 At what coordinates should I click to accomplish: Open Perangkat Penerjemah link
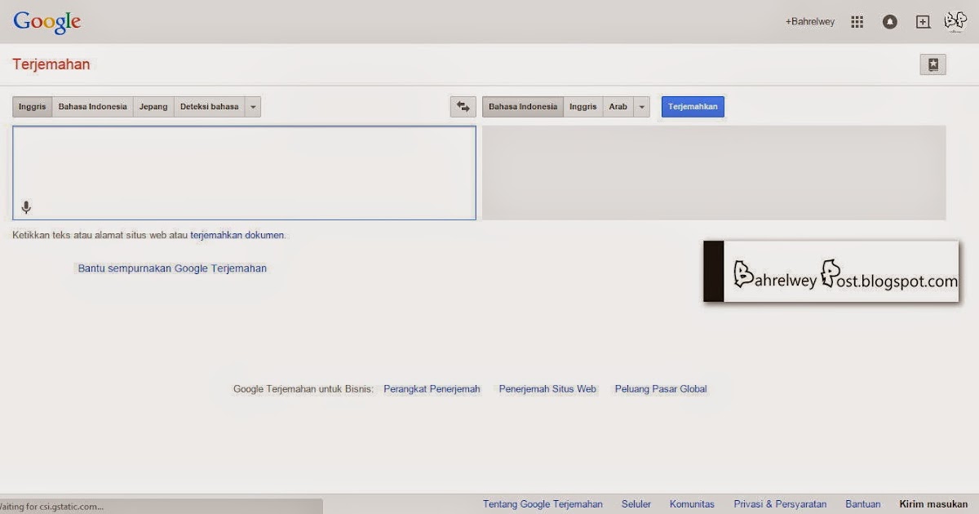[x=432, y=389]
